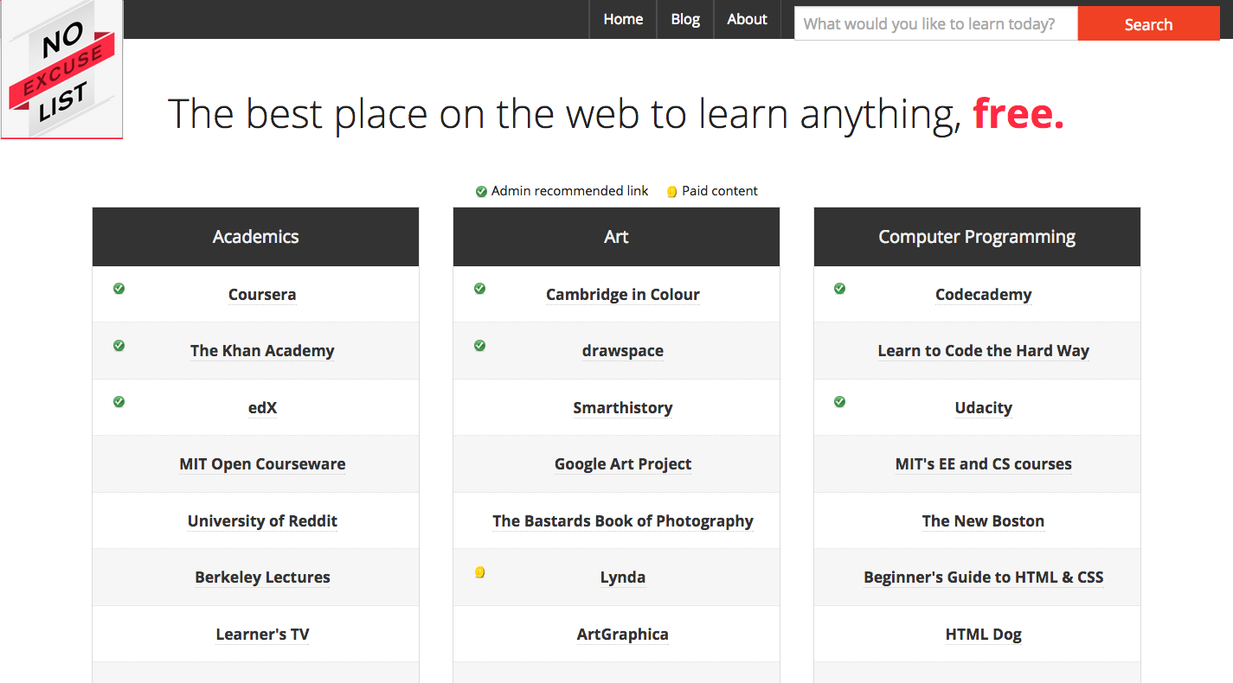Viewport: 1233px width, 683px height.
Task: Open the Home menu item
Action: [623, 19]
